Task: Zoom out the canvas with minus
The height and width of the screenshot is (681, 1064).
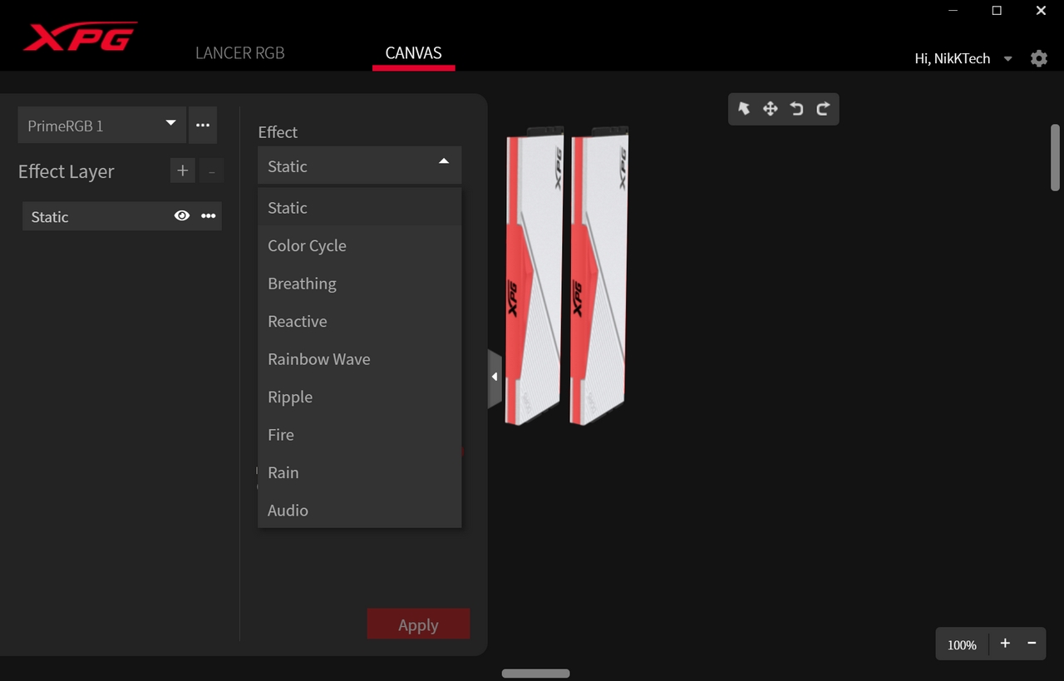Action: pos(1032,644)
